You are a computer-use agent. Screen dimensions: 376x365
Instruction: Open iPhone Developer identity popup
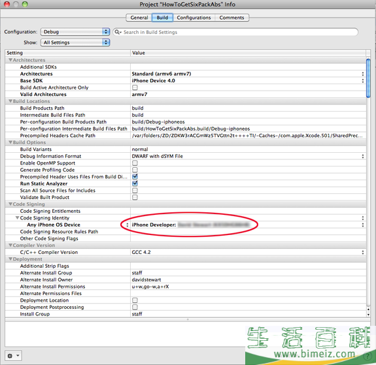pos(363,225)
